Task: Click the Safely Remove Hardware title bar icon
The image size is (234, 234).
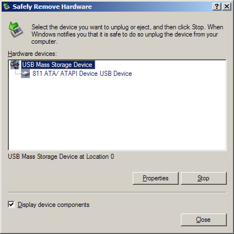Action: click(7, 7)
